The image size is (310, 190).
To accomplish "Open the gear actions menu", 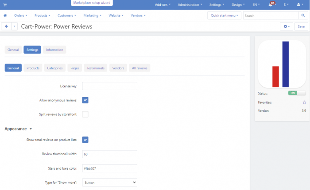I will pyautogui.click(x=286, y=27).
